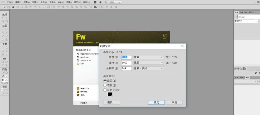Viewport: 260px width, 115px height.
Task: Click the 确定 button in the dialog
Action: tap(156, 102)
